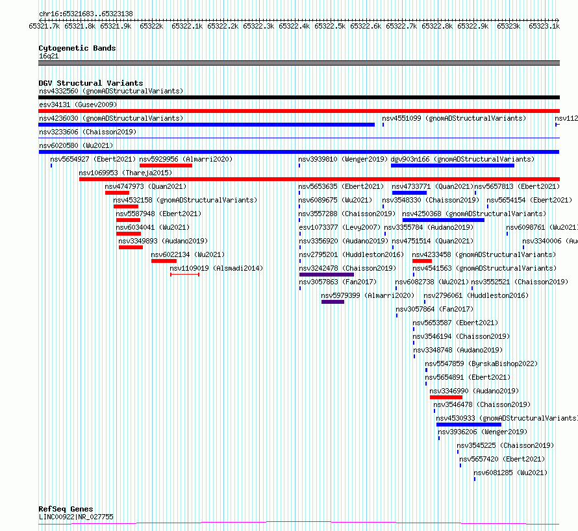Click nsv4233458 gnomAD variant label
The height and width of the screenshot is (531, 578).
(x=484, y=254)
